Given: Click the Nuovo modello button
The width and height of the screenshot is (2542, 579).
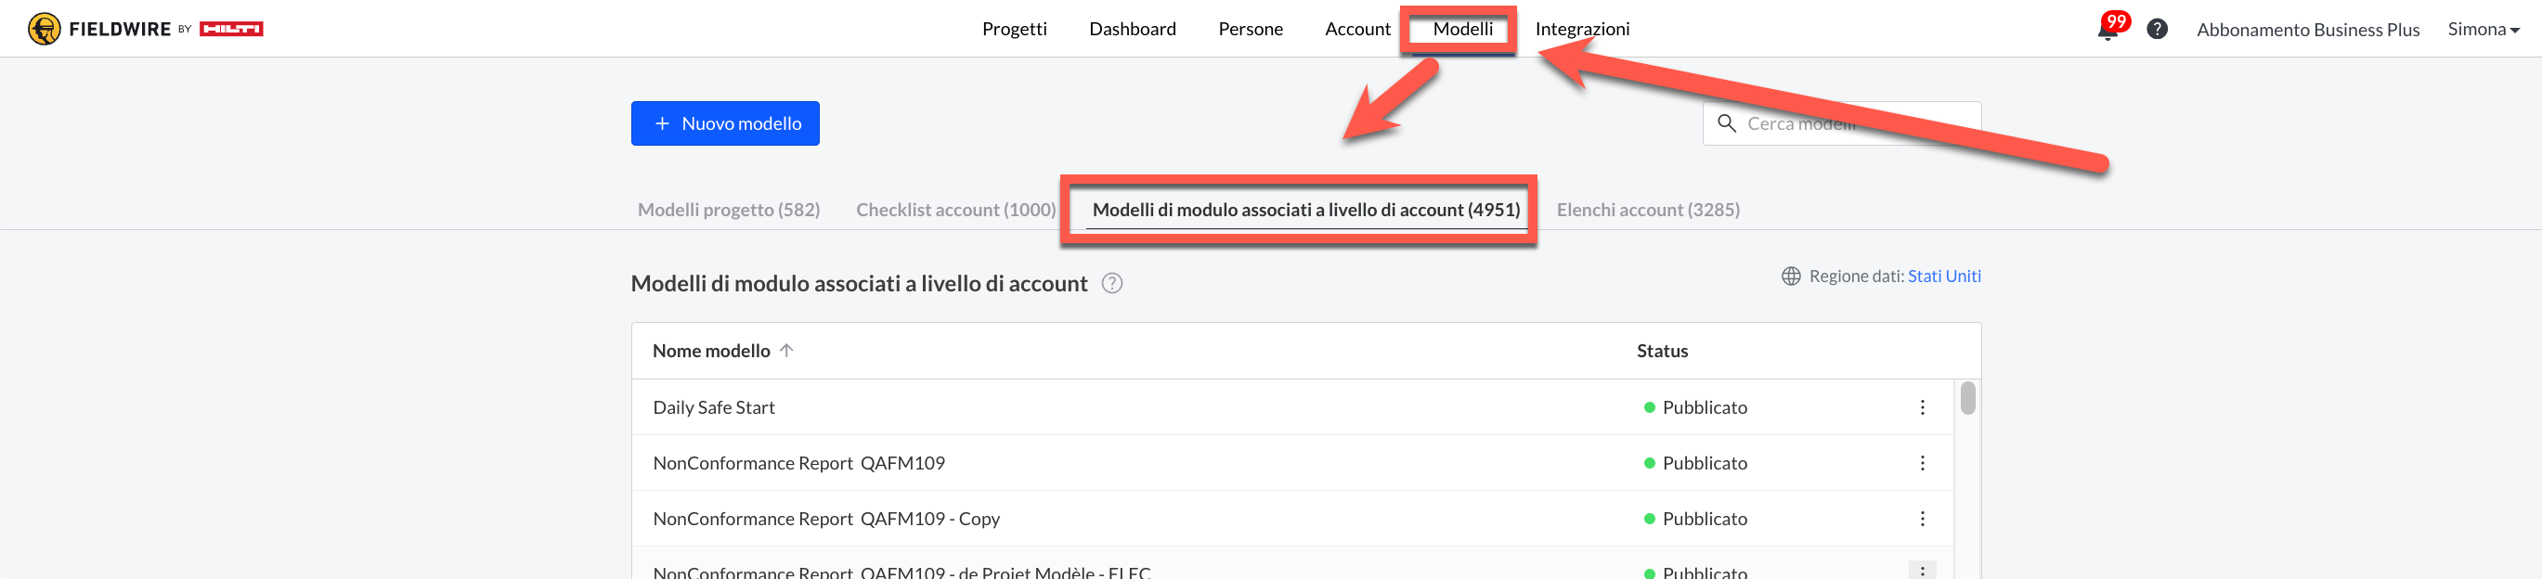Looking at the screenshot, I should pyautogui.click(x=724, y=123).
